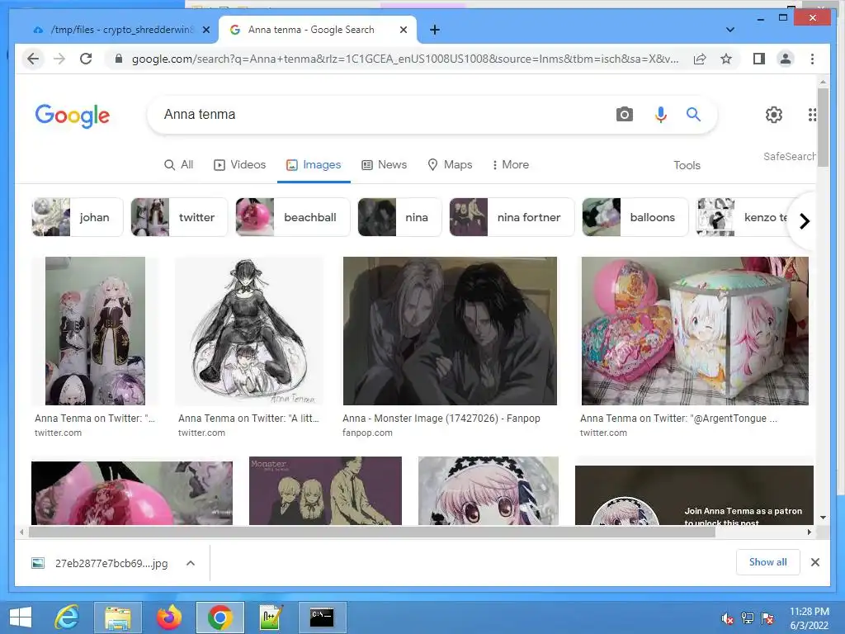This screenshot has height=634, width=845.
Task: Open the purple Monster poster thumbnail
Action: coord(325,490)
